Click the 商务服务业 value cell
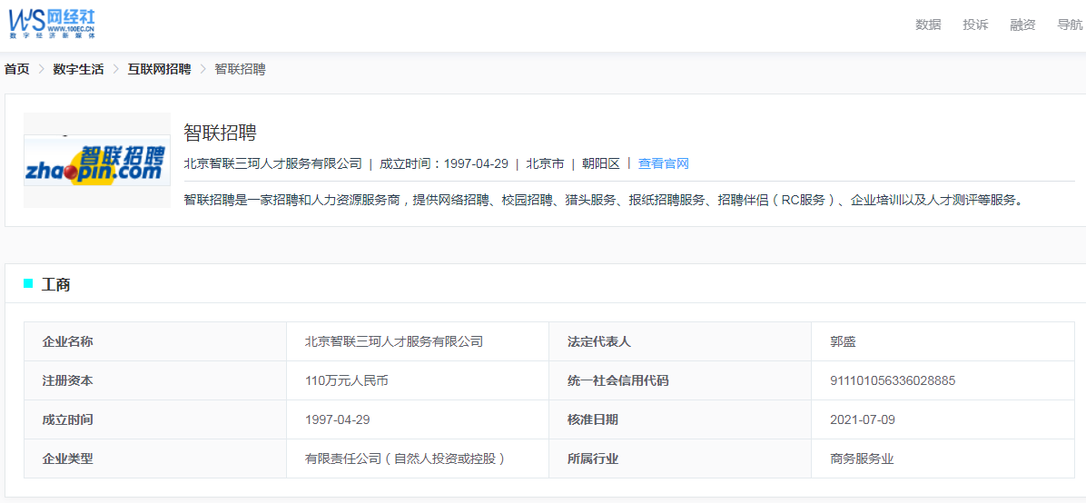The height and width of the screenshot is (503, 1086). coord(943,458)
